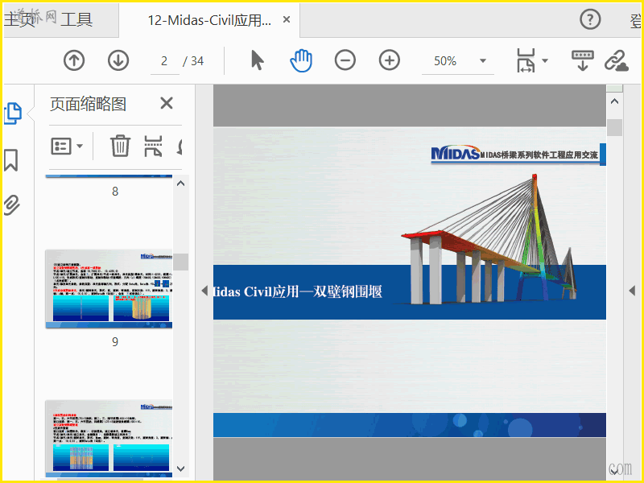Select the arrow selection tool
The width and height of the screenshot is (644, 483).
[258, 60]
